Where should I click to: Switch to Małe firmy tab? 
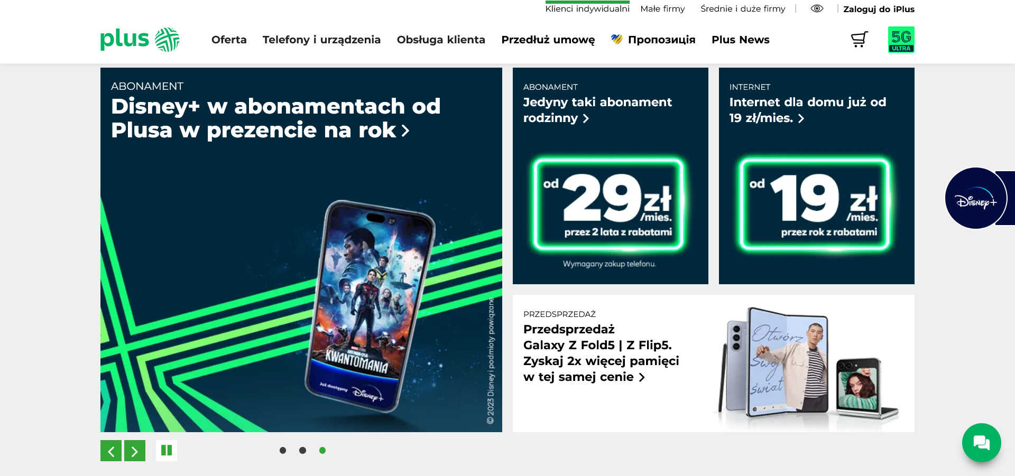pyautogui.click(x=662, y=8)
